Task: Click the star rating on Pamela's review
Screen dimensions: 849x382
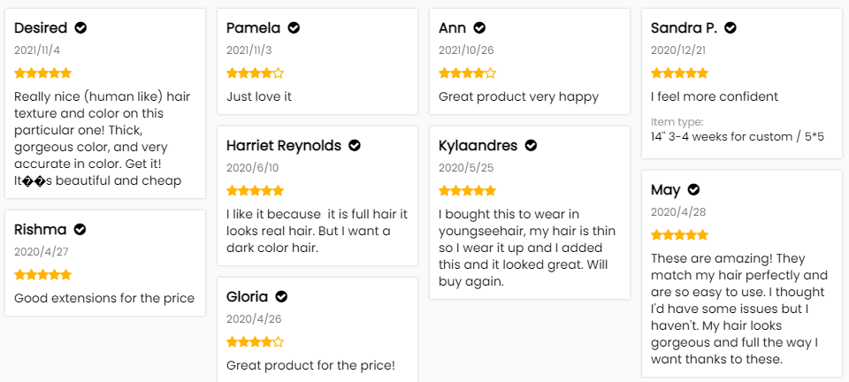Action: point(255,73)
